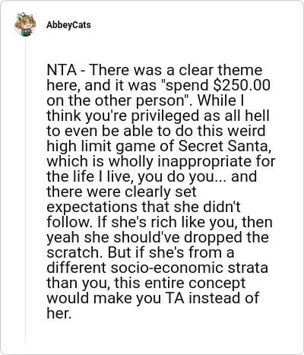Click the phrase "should've dropped the"
The image size is (304, 355).
[191, 237]
